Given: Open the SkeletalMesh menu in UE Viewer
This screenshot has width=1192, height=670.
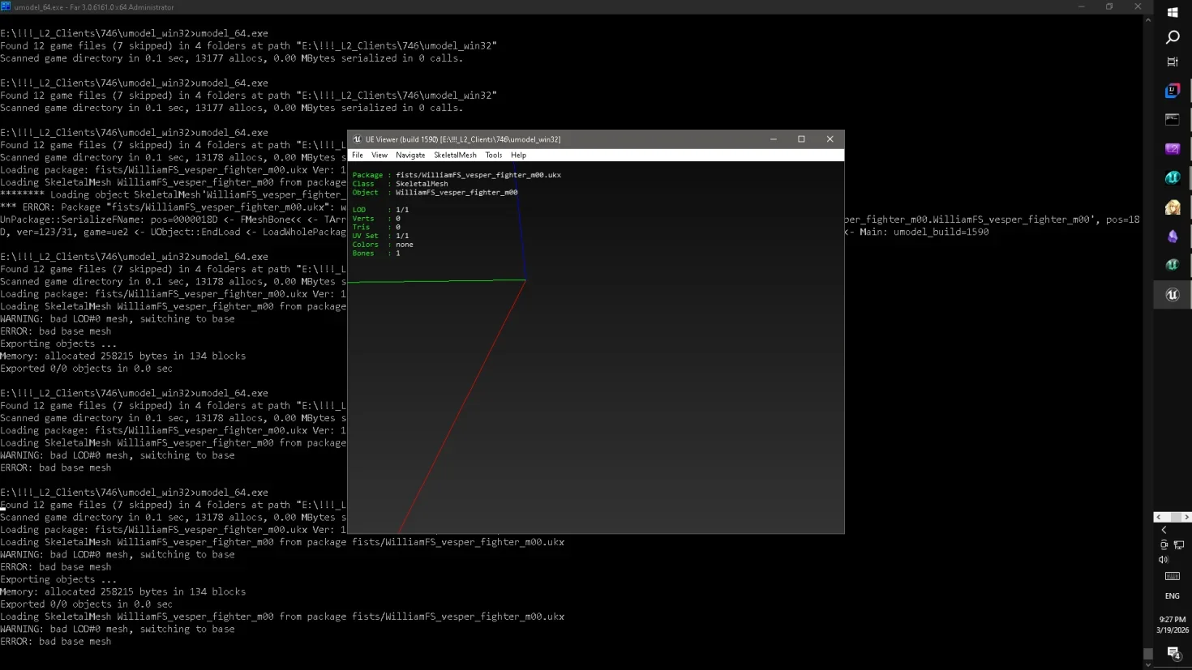Looking at the screenshot, I should coord(455,155).
